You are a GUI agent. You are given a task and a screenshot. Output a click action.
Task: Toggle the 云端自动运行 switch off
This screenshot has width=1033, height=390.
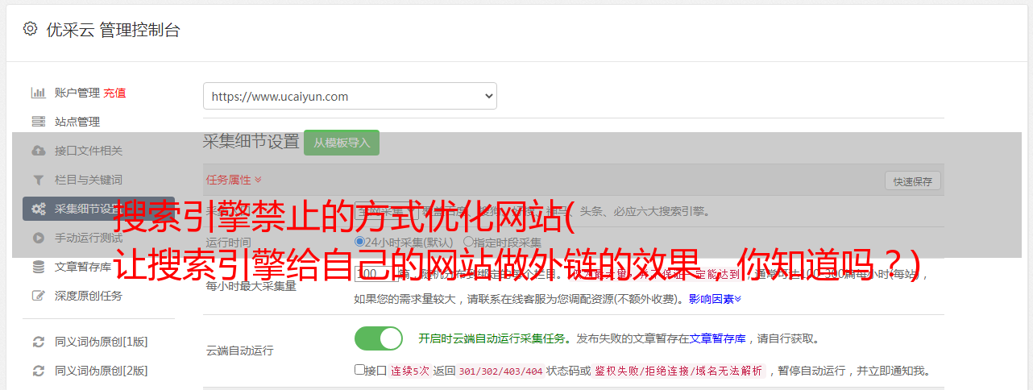click(x=379, y=338)
